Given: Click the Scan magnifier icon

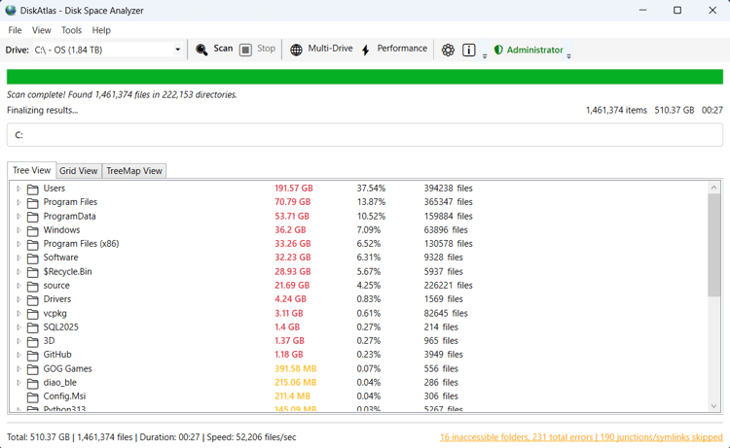Looking at the screenshot, I should [201, 50].
